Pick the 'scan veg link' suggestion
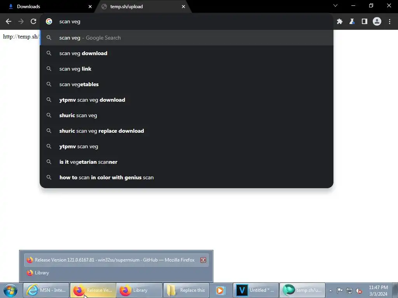398x298 pixels. (187, 69)
